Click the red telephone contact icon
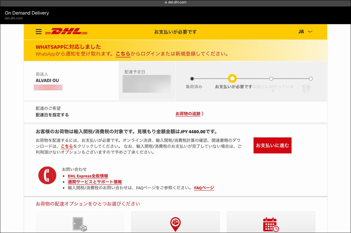Image resolution: width=351 pixels, height=233 pixels. [x=47, y=175]
